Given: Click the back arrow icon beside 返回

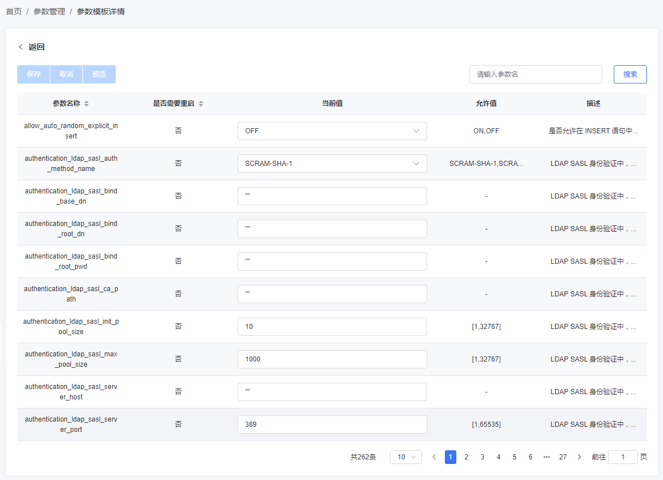Looking at the screenshot, I should [x=21, y=47].
